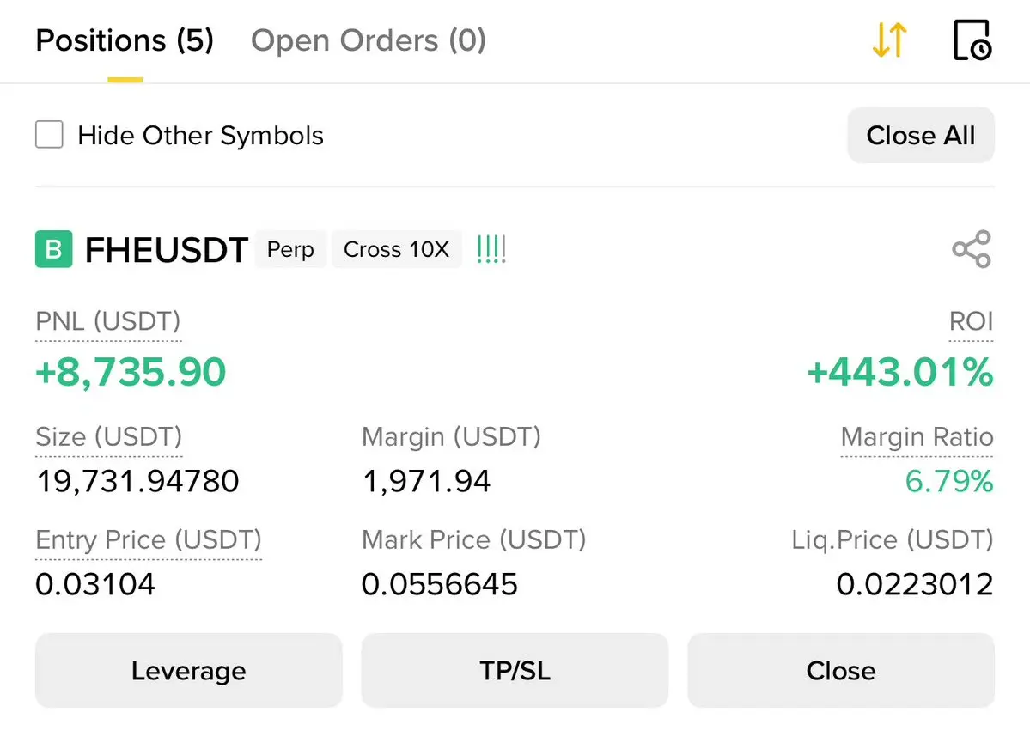This screenshot has width=1030, height=743.
Task: Click the Close position button
Action: coord(840,671)
